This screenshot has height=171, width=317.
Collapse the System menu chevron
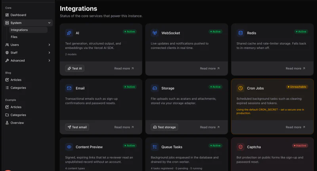coord(49,23)
